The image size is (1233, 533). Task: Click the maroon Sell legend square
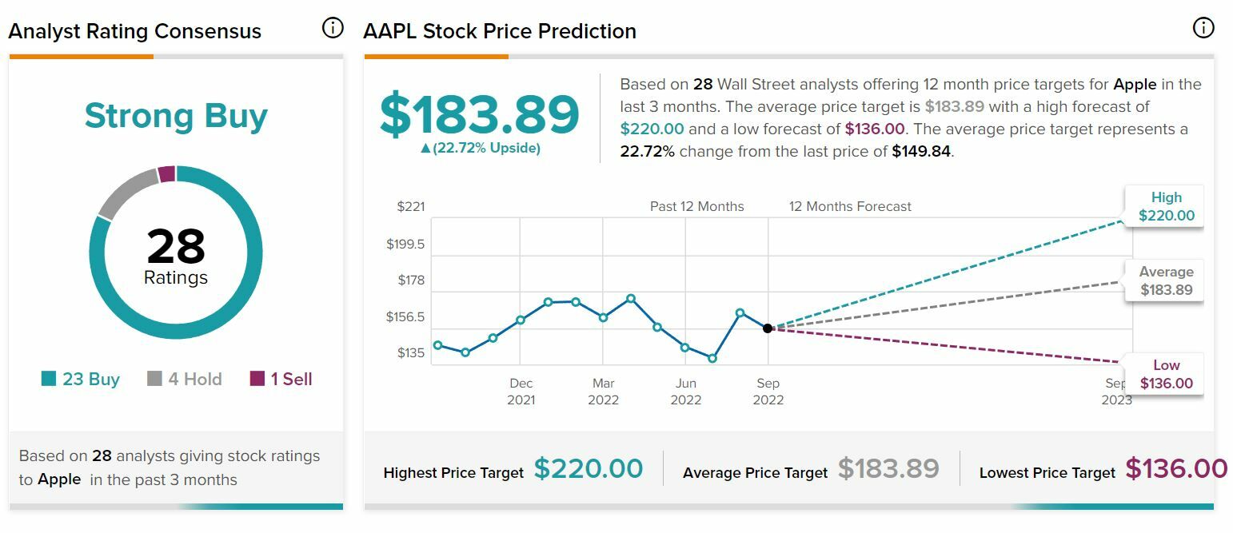(257, 379)
